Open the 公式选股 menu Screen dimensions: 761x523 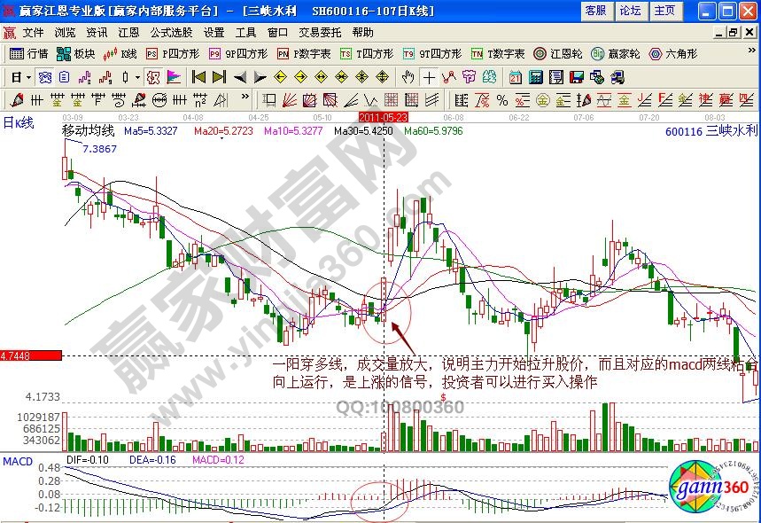click(171, 32)
